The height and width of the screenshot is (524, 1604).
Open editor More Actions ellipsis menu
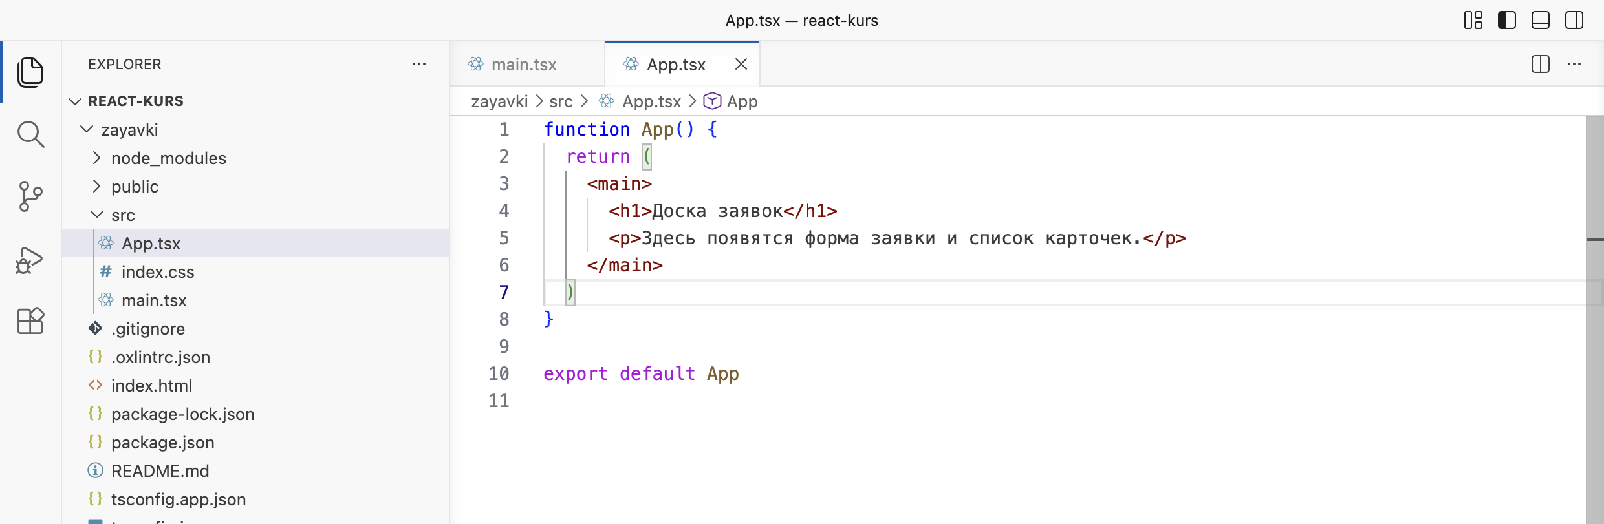click(1574, 64)
